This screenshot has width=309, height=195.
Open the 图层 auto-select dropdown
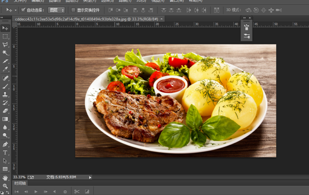point(56,10)
